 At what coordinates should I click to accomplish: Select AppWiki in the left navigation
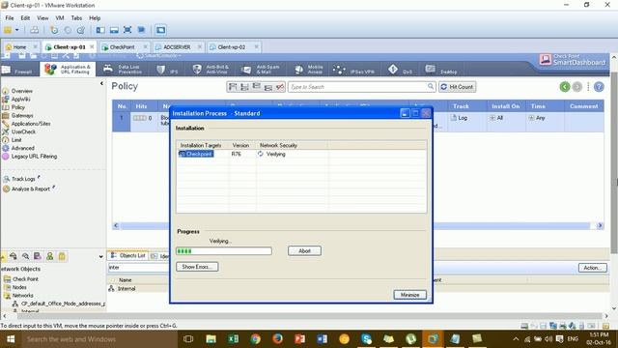(20, 100)
